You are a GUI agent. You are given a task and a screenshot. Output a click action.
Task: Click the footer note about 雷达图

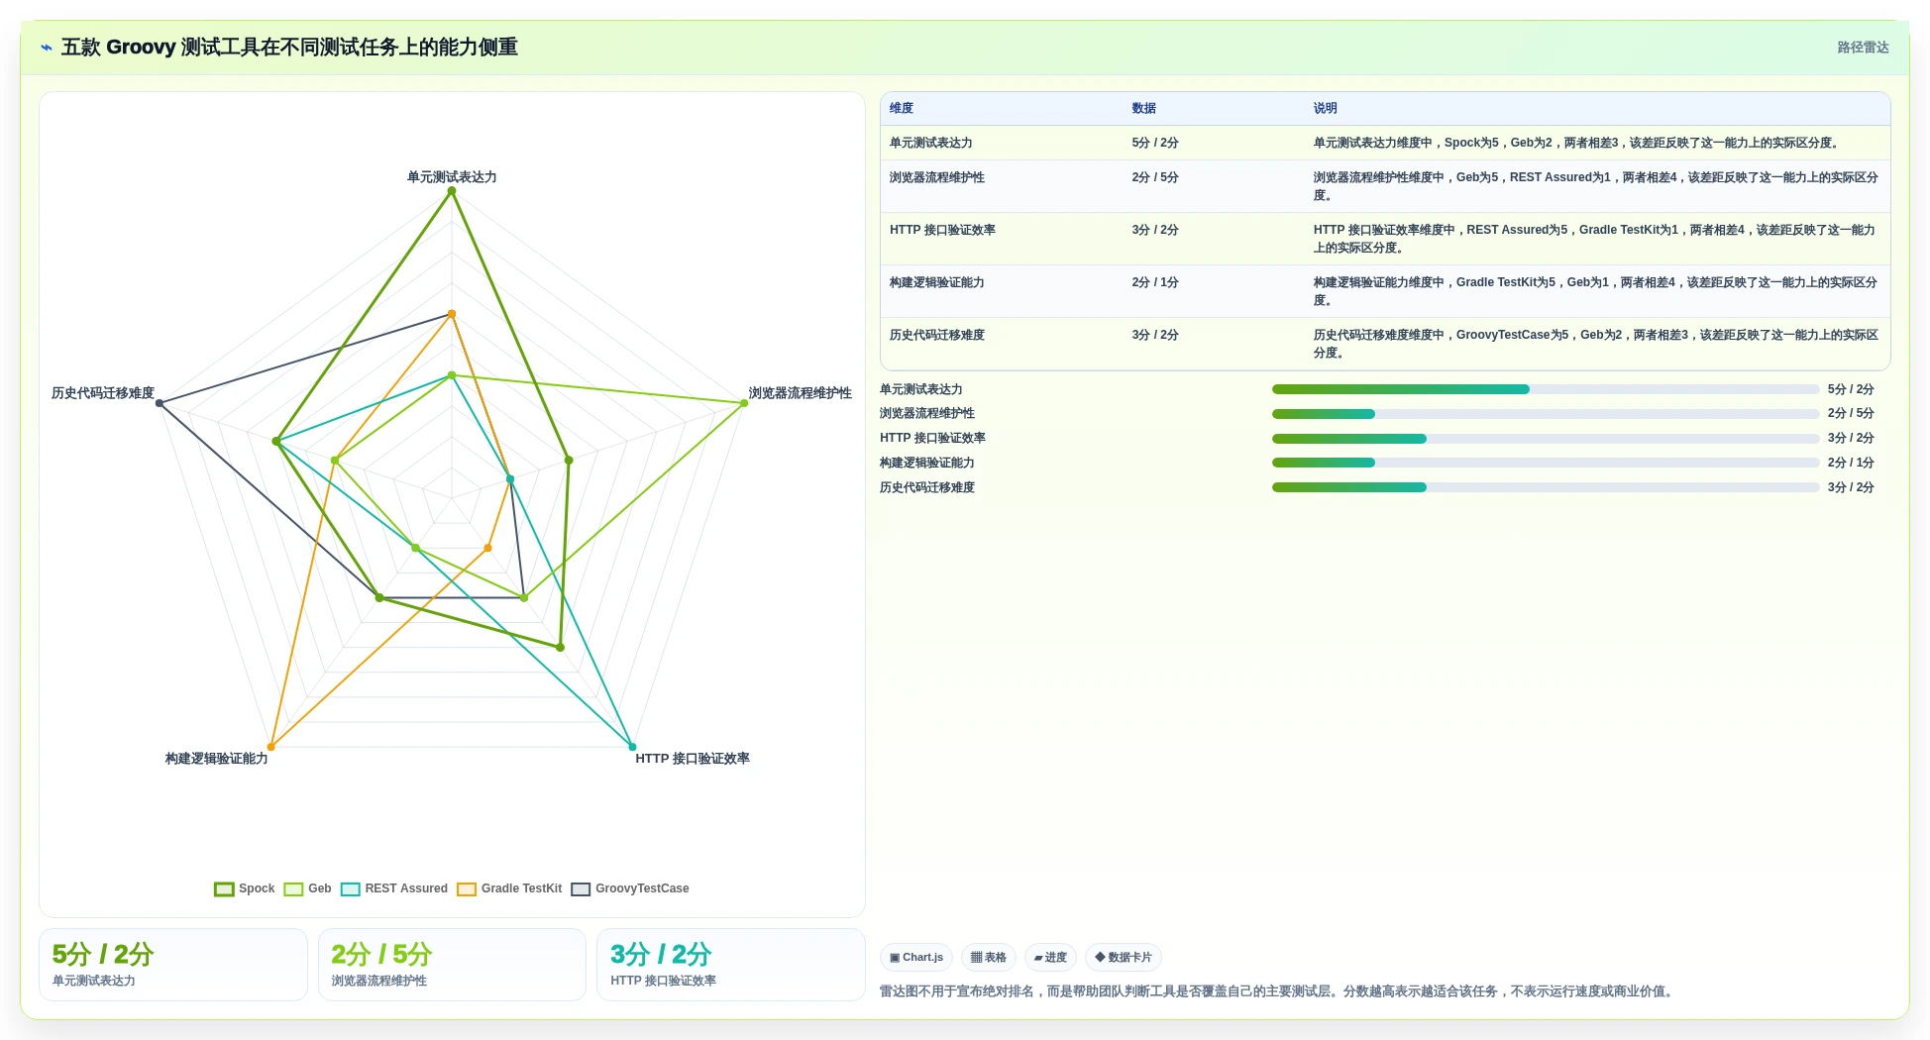tap(1279, 991)
